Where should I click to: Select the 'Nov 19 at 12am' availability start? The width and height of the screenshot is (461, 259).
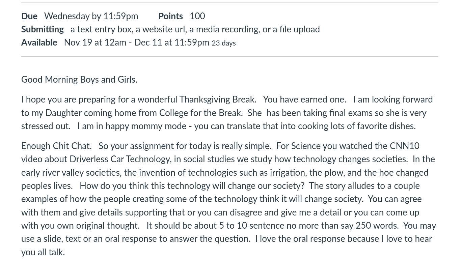click(x=95, y=42)
